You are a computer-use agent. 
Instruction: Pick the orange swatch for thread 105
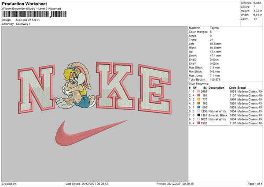tap(198, 102)
